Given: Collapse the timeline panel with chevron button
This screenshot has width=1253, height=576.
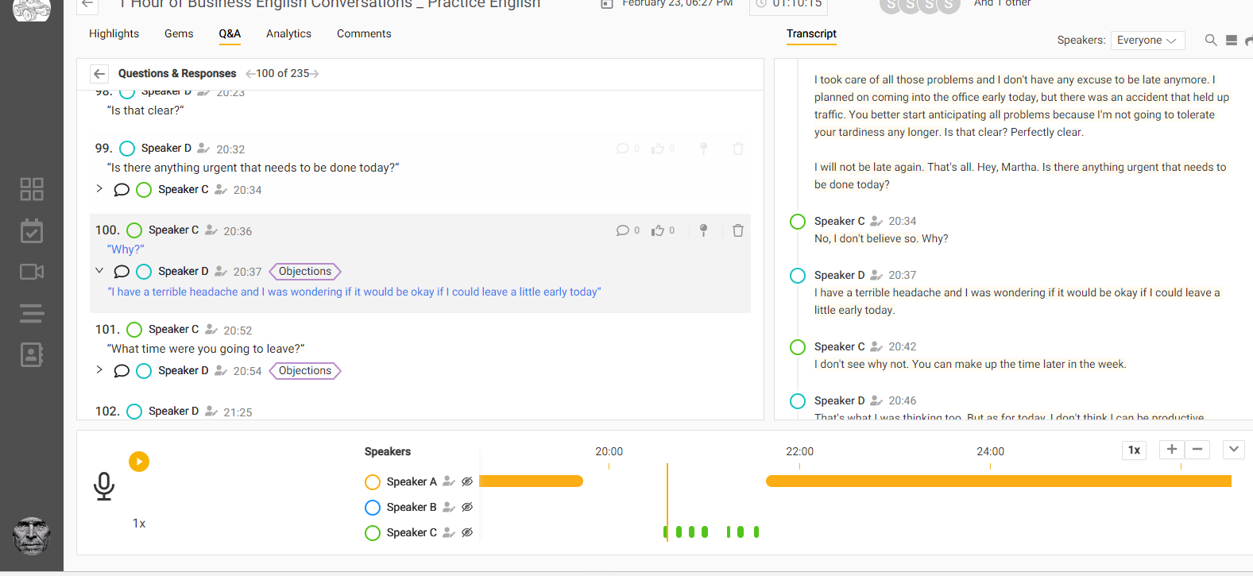Looking at the screenshot, I should tap(1233, 449).
